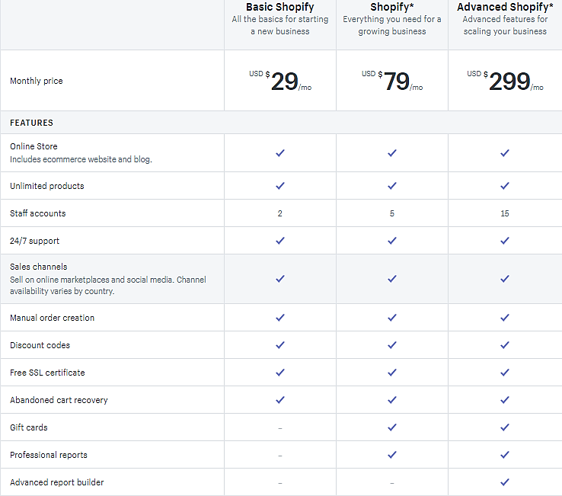This screenshot has height=496, width=562.
Task: Click Advanced report builder dash, Shopify column
Action: coord(392,483)
